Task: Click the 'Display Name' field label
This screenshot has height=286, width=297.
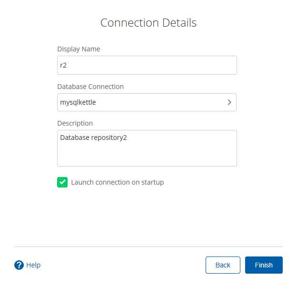Action: point(79,49)
